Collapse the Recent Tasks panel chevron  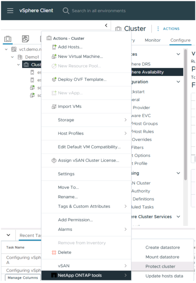(8, 235)
